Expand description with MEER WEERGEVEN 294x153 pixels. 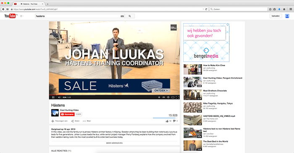(114, 143)
